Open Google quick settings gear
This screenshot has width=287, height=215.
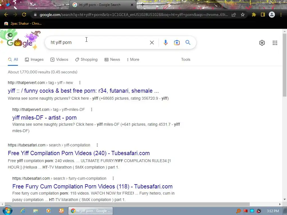click(x=262, y=43)
